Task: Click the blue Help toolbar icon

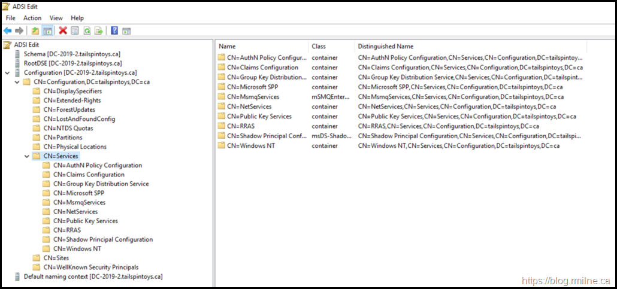Action: click(x=114, y=31)
